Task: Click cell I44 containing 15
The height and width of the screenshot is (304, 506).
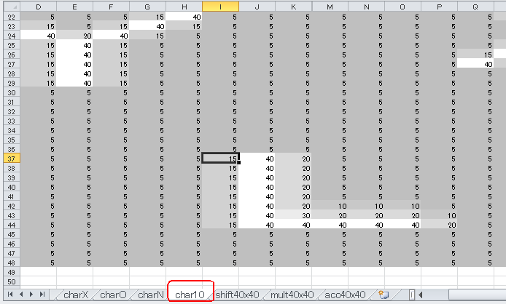Action: pos(220,225)
